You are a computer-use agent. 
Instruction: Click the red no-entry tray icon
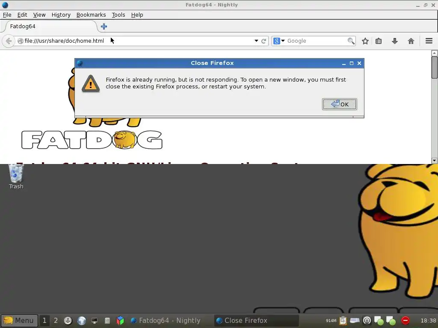point(405,320)
